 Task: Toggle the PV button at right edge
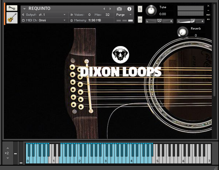coord(208,19)
